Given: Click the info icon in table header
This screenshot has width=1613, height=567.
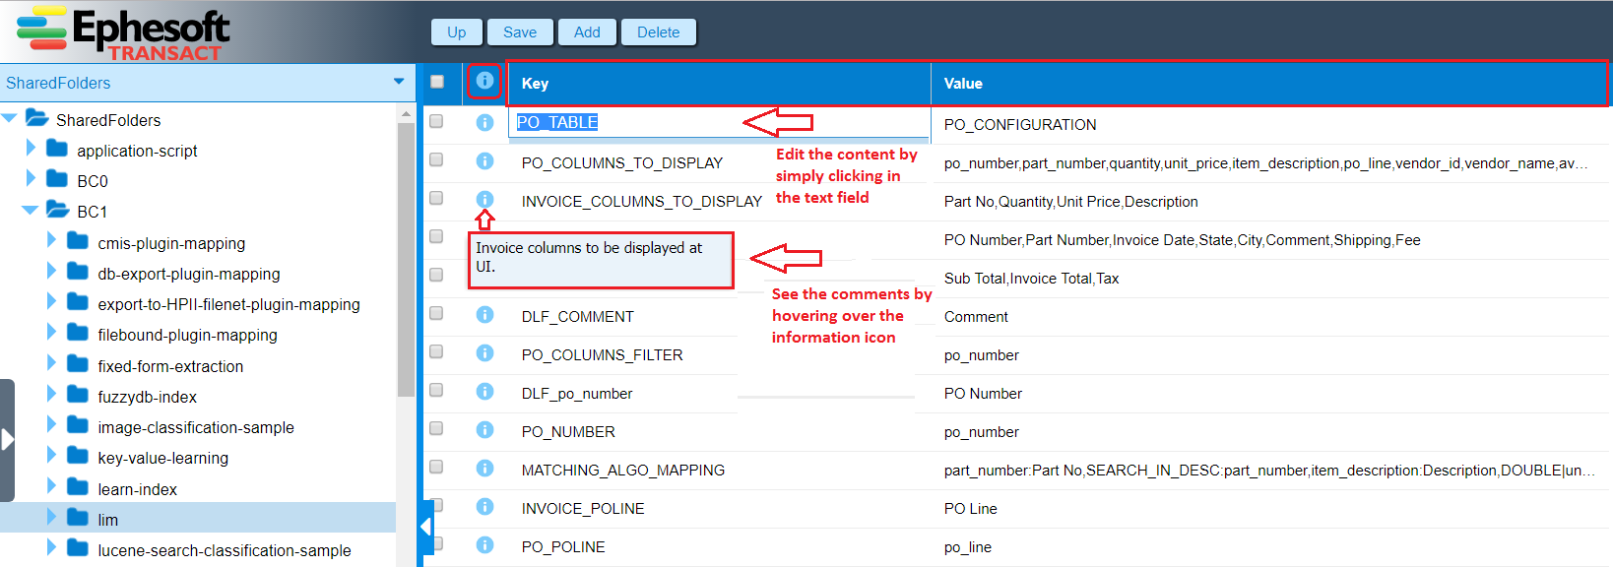Looking at the screenshot, I should pos(484,81).
